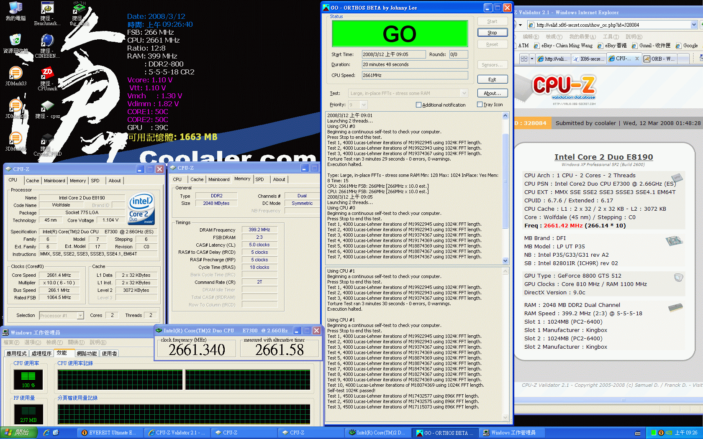Open the CPUmark shortcut icon

pos(47,79)
